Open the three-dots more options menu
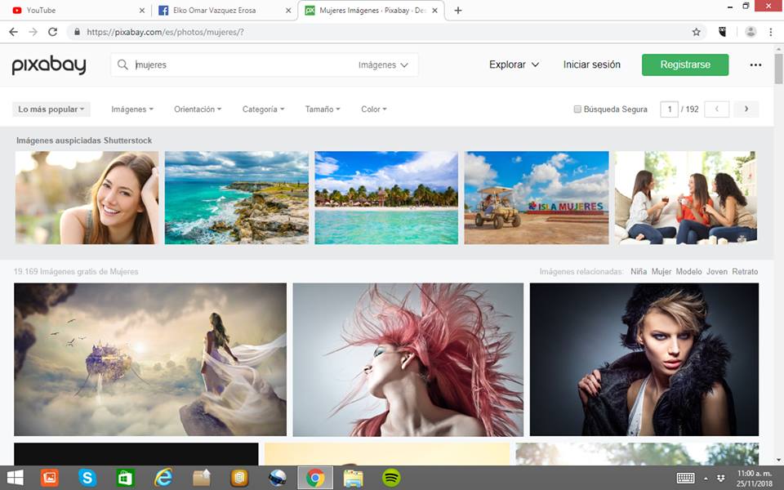The image size is (784, 490). point(755,65)
